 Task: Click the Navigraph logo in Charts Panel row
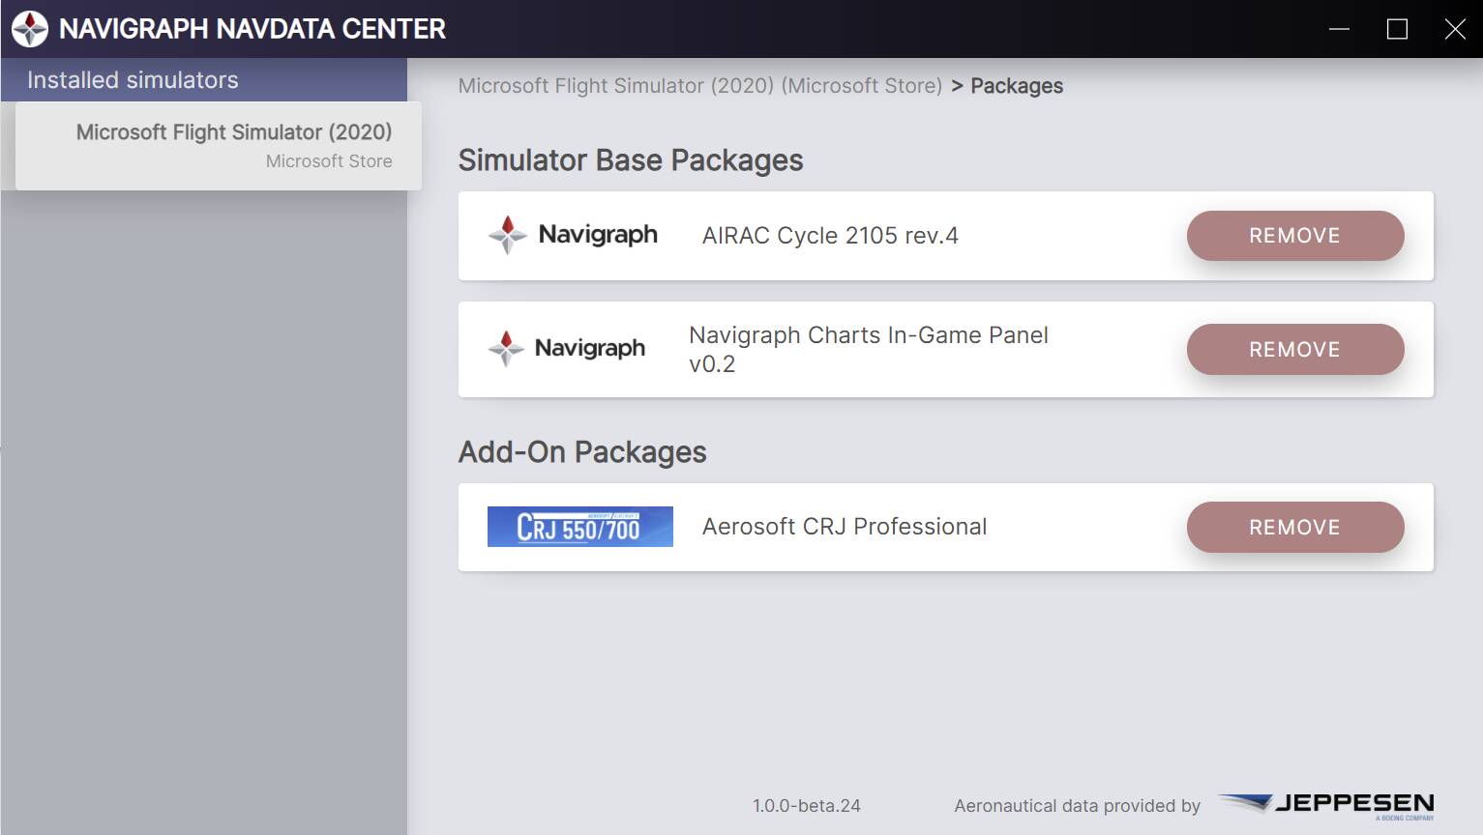coord(567,348)
